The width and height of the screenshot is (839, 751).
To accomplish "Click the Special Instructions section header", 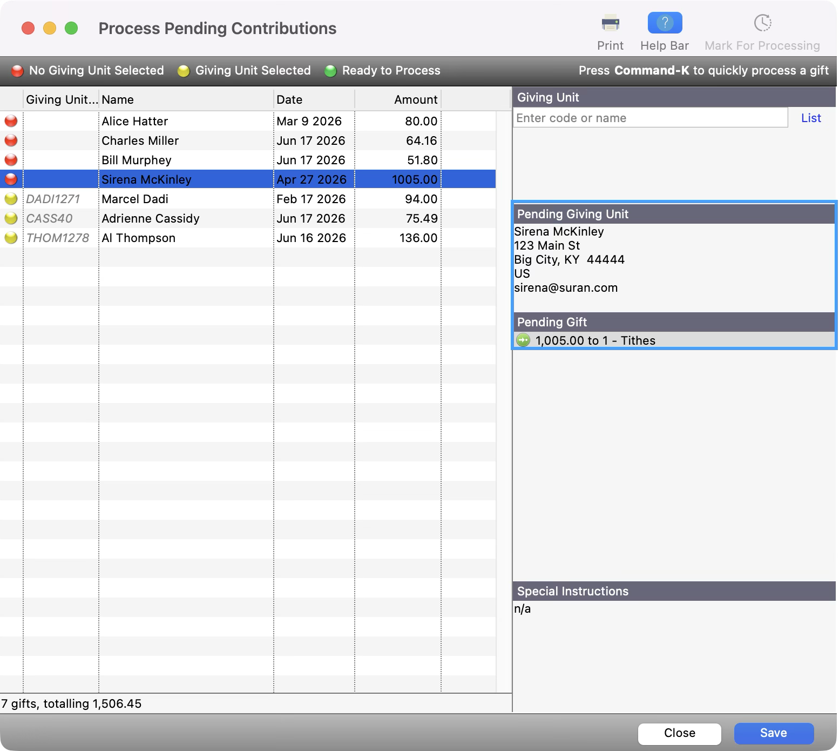I will coord(674,591).
